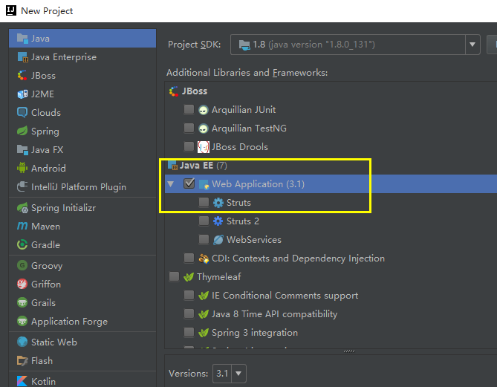
Task: Click the Java FX folder icon
Action: (22, 149)
